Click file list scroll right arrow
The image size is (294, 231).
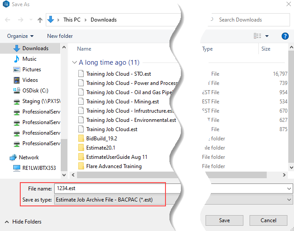pyautogui.click(x=284, y=175)
